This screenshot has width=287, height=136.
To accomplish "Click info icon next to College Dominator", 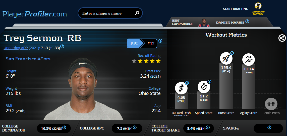I will tap(64, 127).
